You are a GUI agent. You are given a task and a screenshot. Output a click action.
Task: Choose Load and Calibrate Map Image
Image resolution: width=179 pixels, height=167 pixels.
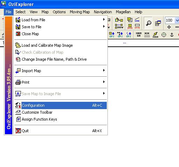[x=60, y=45]
